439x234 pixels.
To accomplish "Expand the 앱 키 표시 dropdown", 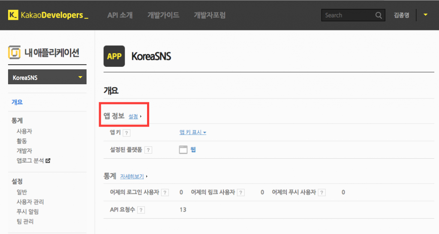I will click(193, 132).
